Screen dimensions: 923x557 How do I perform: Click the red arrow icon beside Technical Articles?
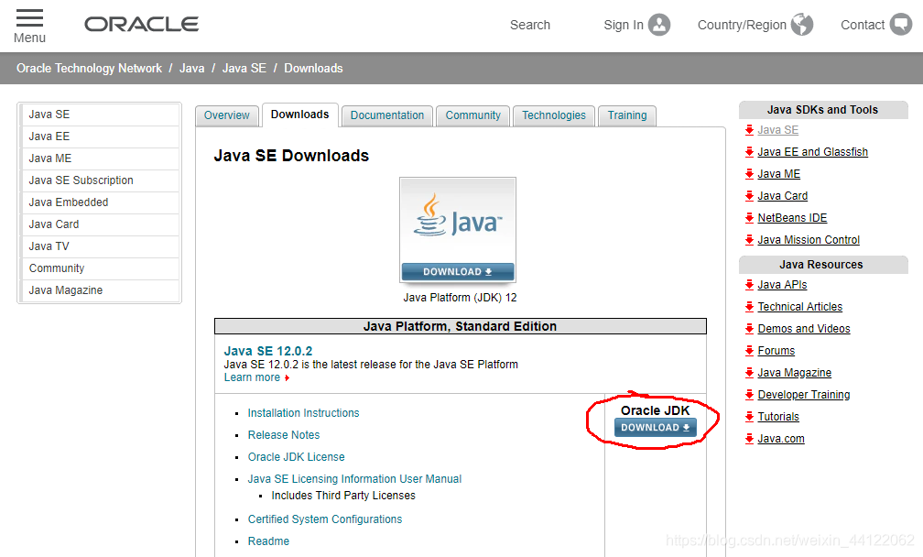(749, 307)
